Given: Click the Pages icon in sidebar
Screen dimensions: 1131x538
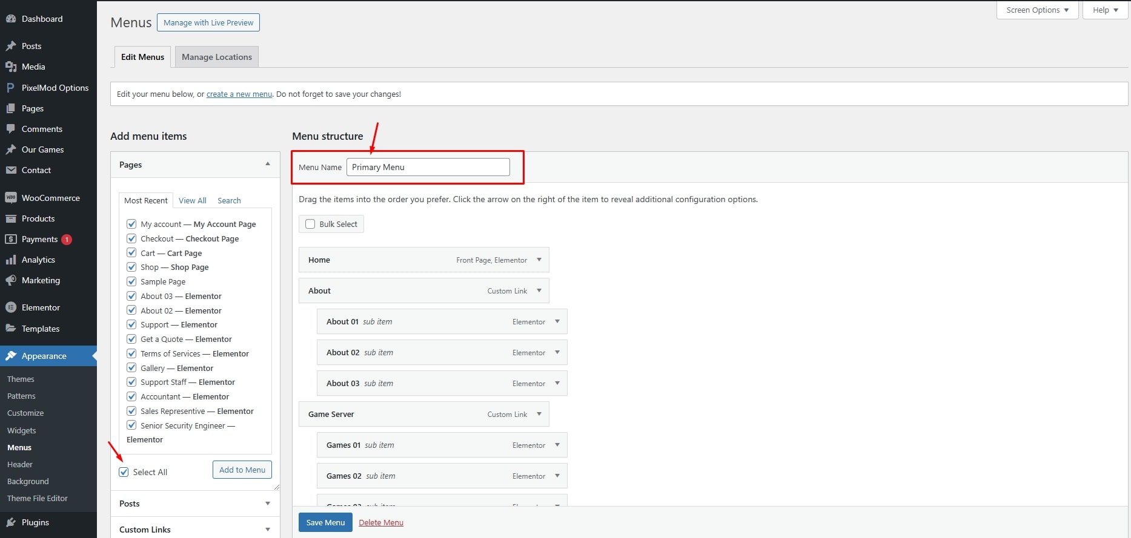Looking at the screenshot, I should [11, 108].
